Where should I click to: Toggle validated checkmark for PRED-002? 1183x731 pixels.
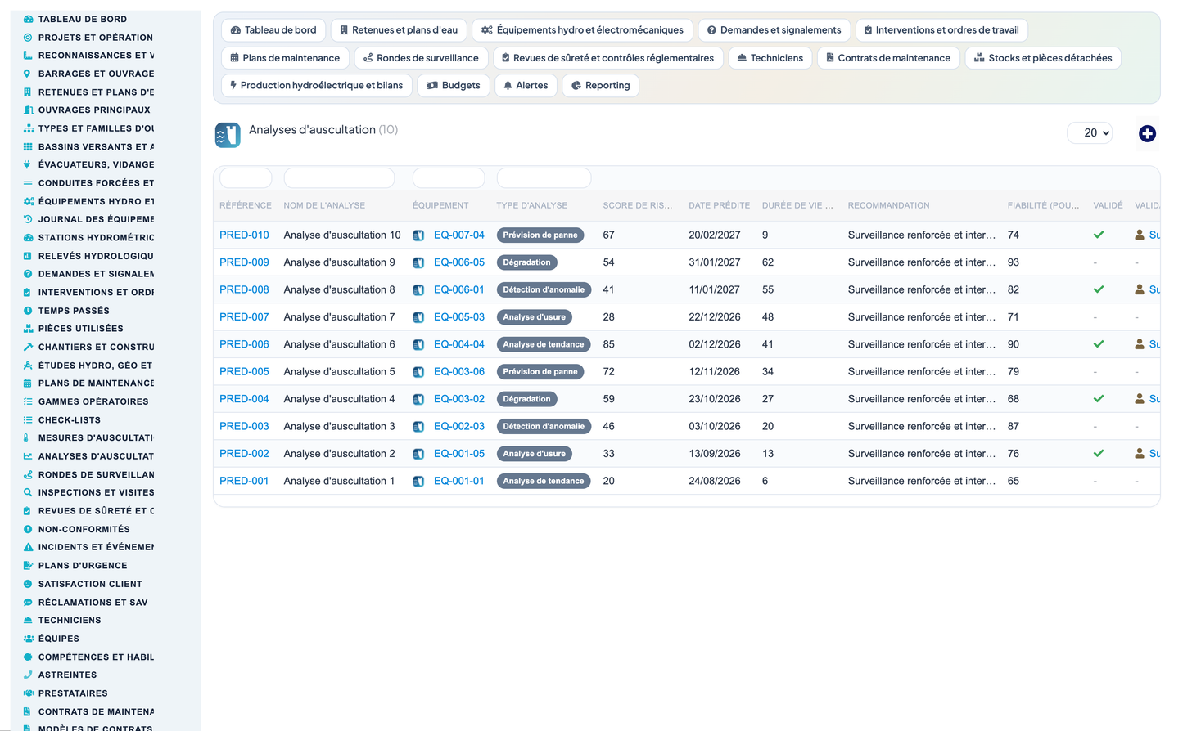pyautogui.click(x=1099, y=453)
